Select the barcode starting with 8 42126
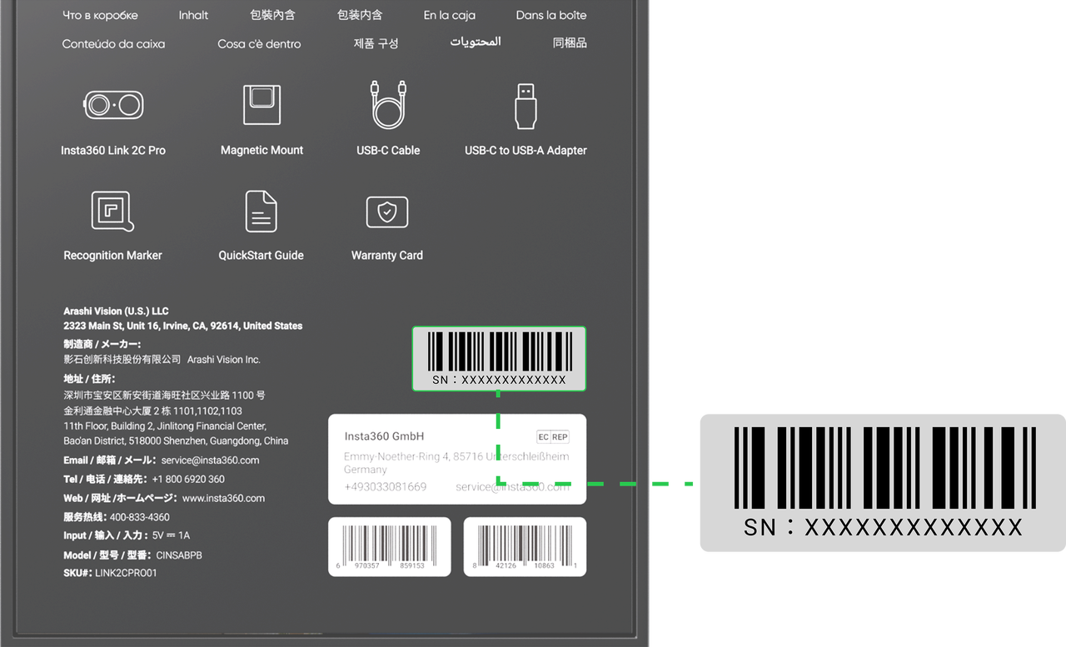This screenshot has width=1066, height=647. tap(525, 546)
